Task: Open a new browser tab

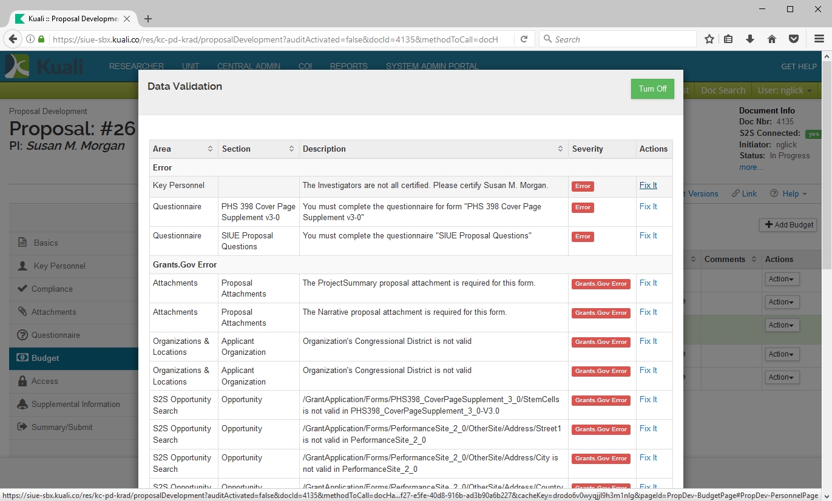Action: click(148, 19)
